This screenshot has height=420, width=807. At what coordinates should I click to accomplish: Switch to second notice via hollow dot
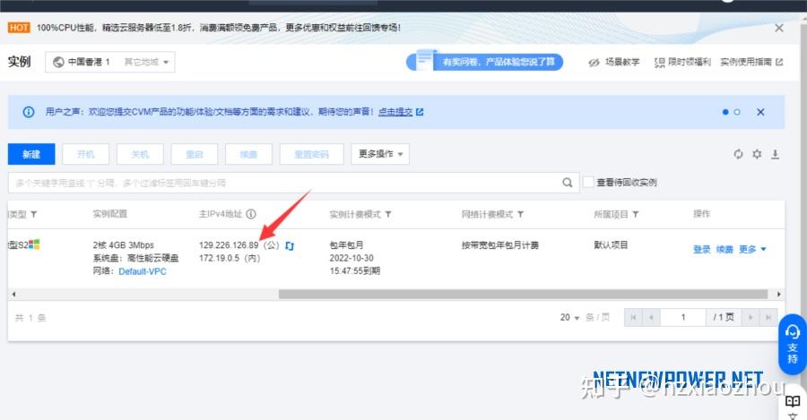(x=737, y=112)
